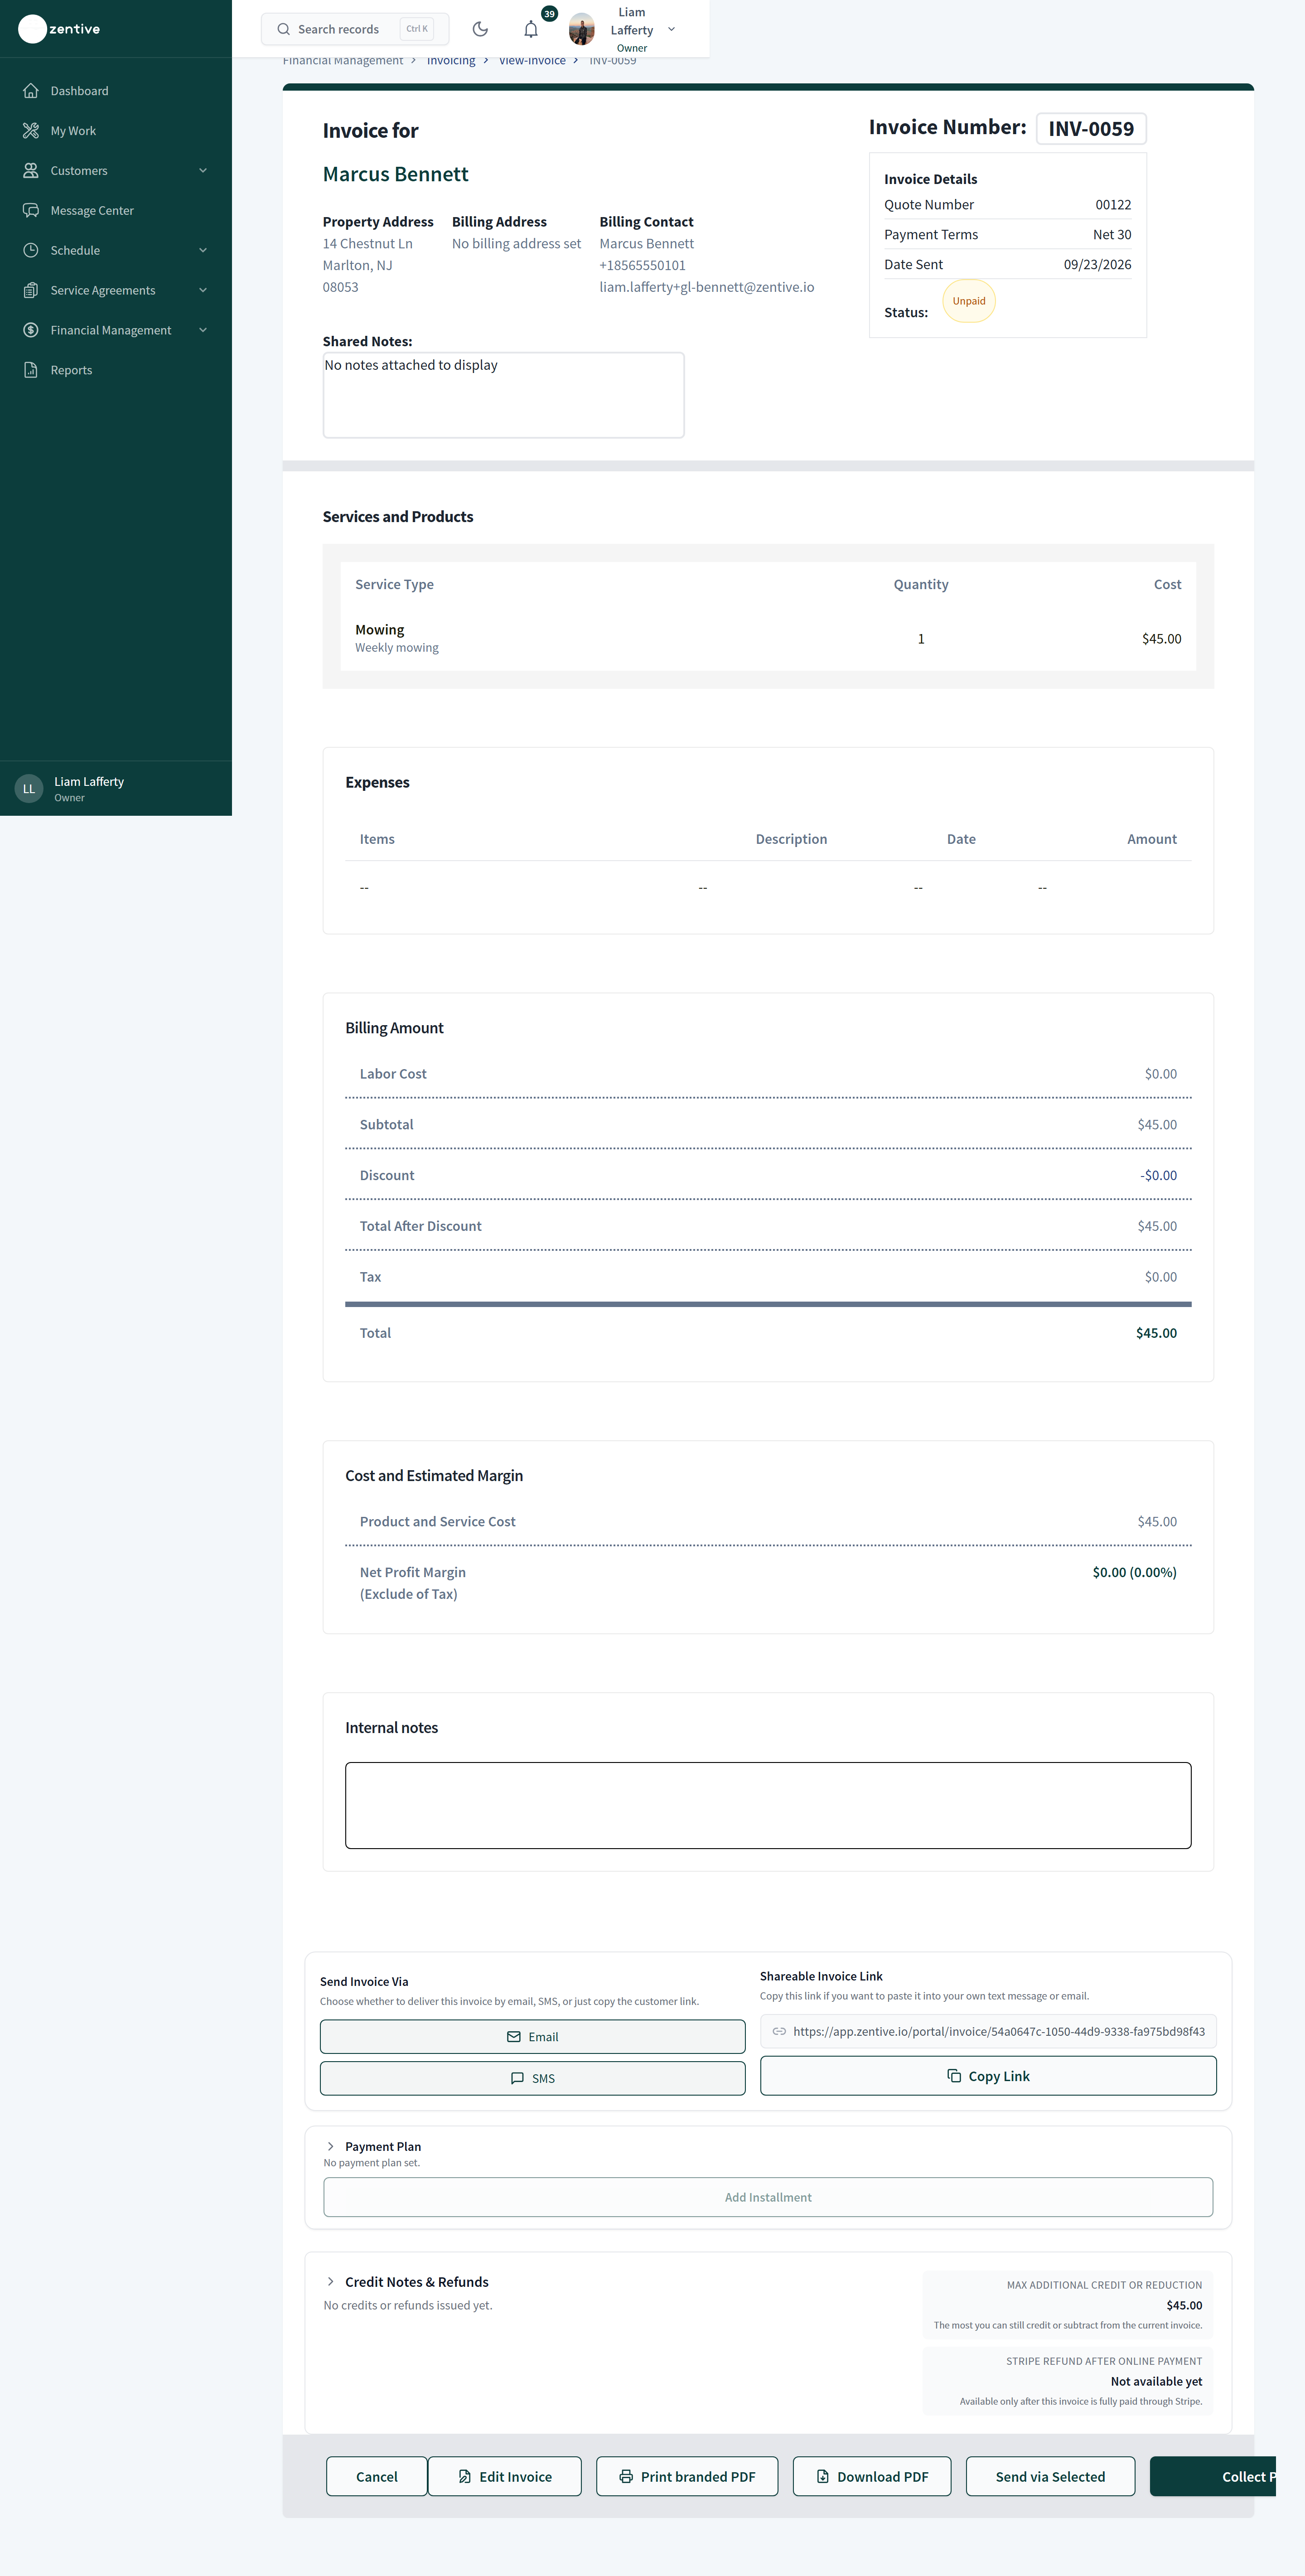Click the Copy Link button
The width and height of the screenshot is (1305, 2576).
(988, 2075)
